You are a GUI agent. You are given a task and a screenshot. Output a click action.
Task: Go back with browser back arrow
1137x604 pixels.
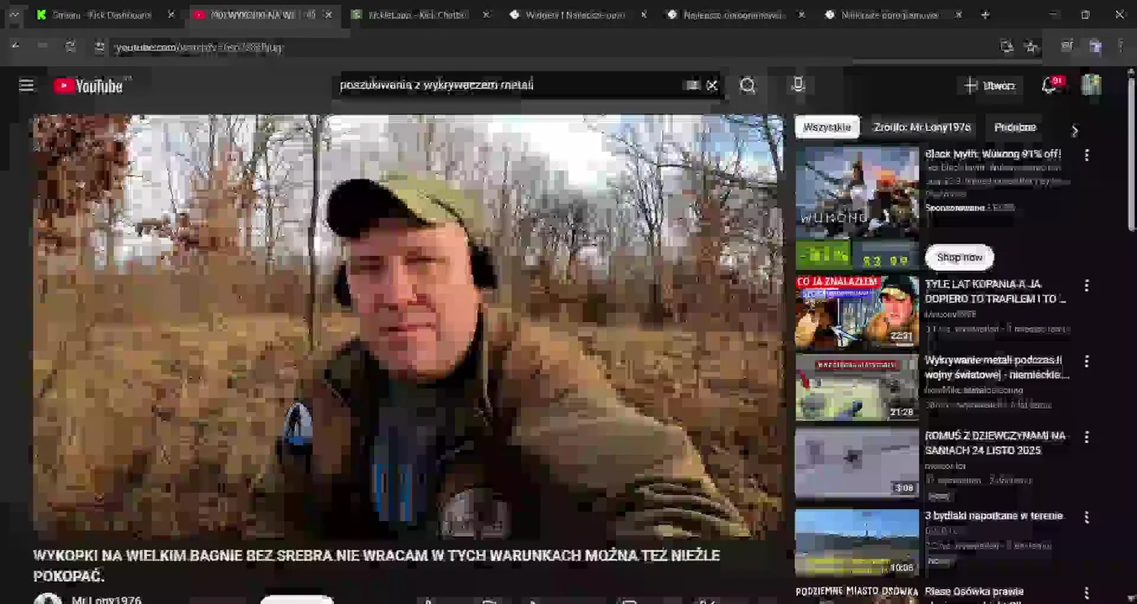tap(15, 47)
